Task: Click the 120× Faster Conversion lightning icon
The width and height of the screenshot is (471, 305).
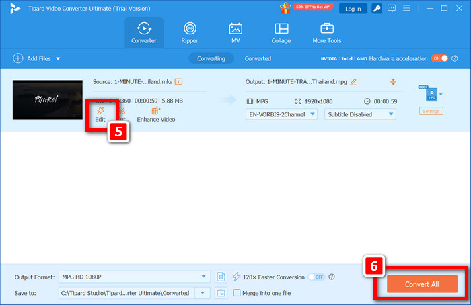Action: click(236, 277)
